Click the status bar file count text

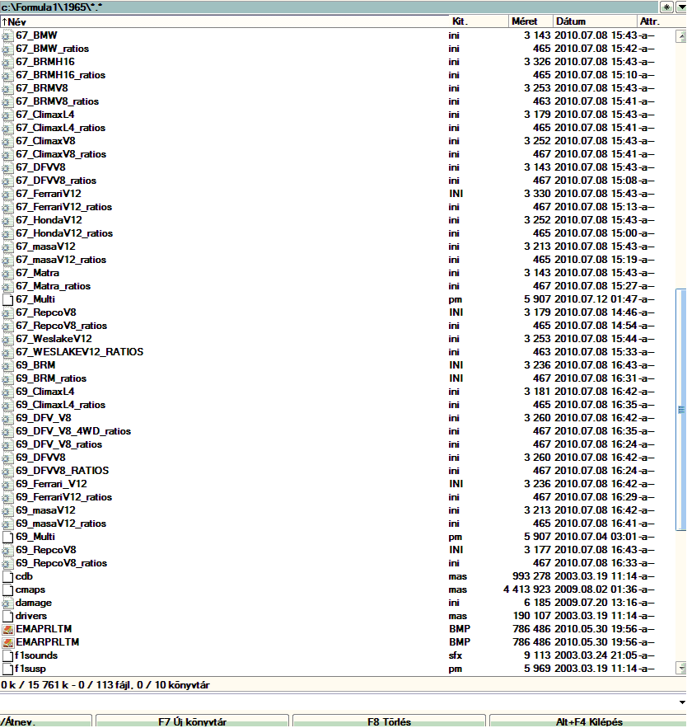[x=105, y=685]
